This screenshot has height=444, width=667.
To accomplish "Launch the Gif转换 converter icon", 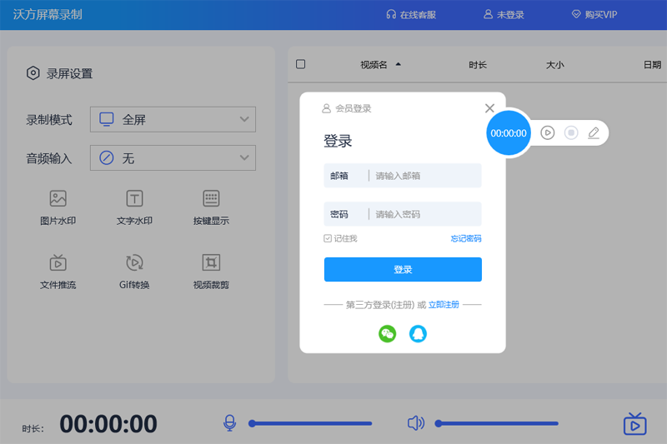I will coord(134,263).
